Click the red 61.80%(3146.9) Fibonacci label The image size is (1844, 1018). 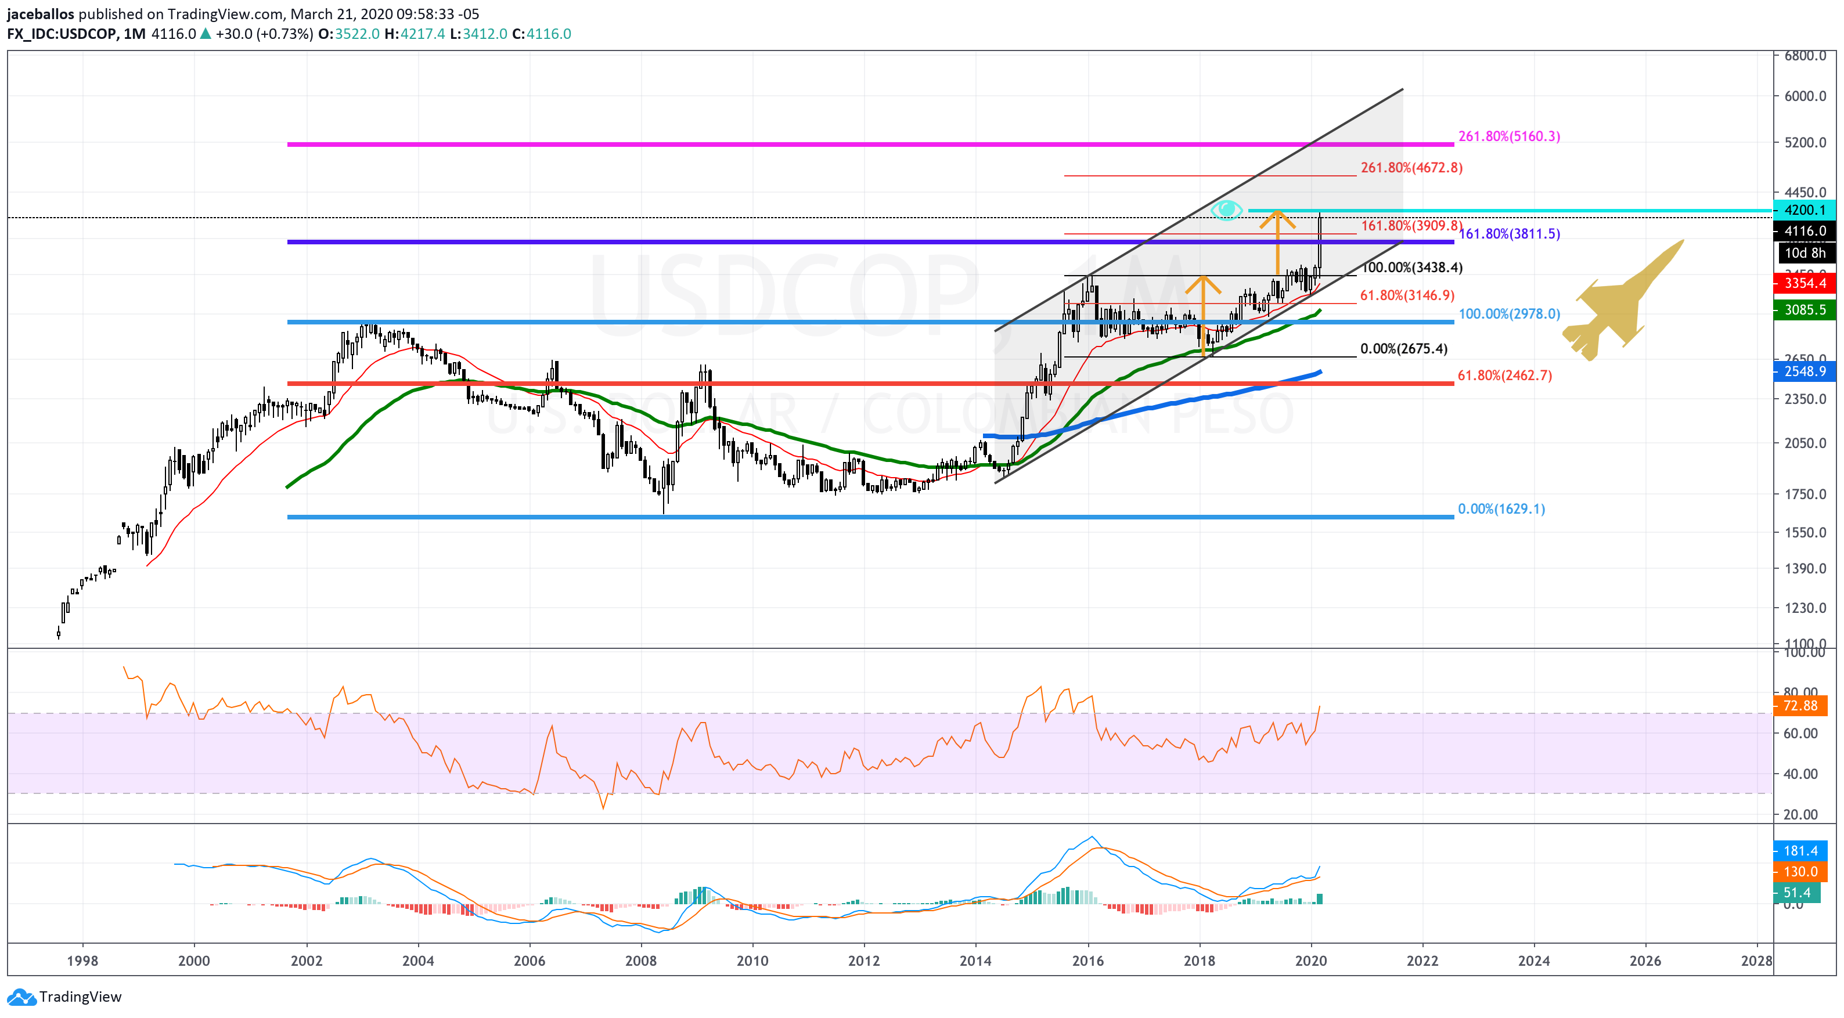1407,295
